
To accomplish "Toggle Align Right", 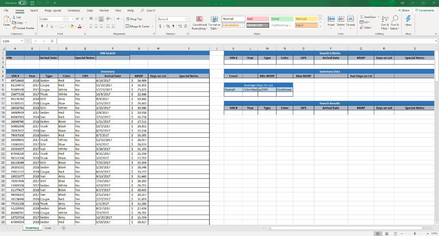I will pyautogui.click(x=101, y=26).
